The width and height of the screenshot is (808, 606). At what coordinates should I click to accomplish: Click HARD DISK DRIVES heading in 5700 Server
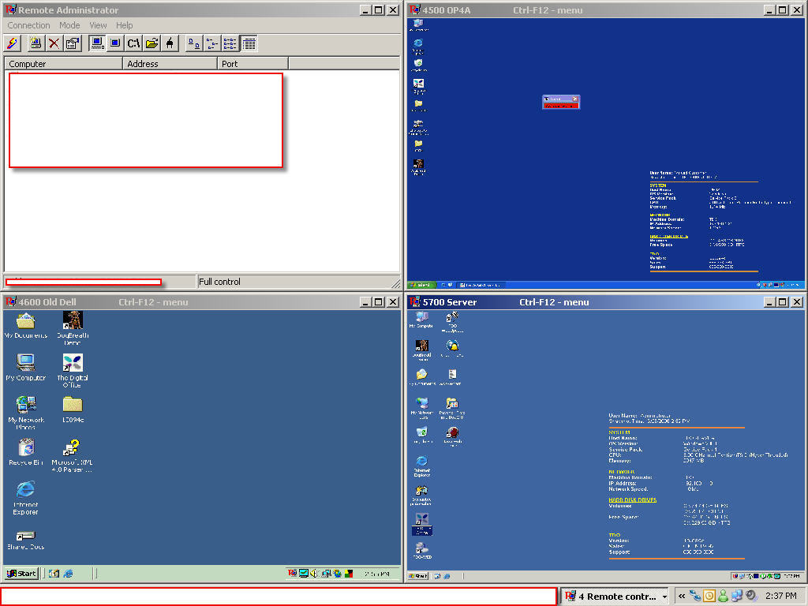click(x=632, y=499)
